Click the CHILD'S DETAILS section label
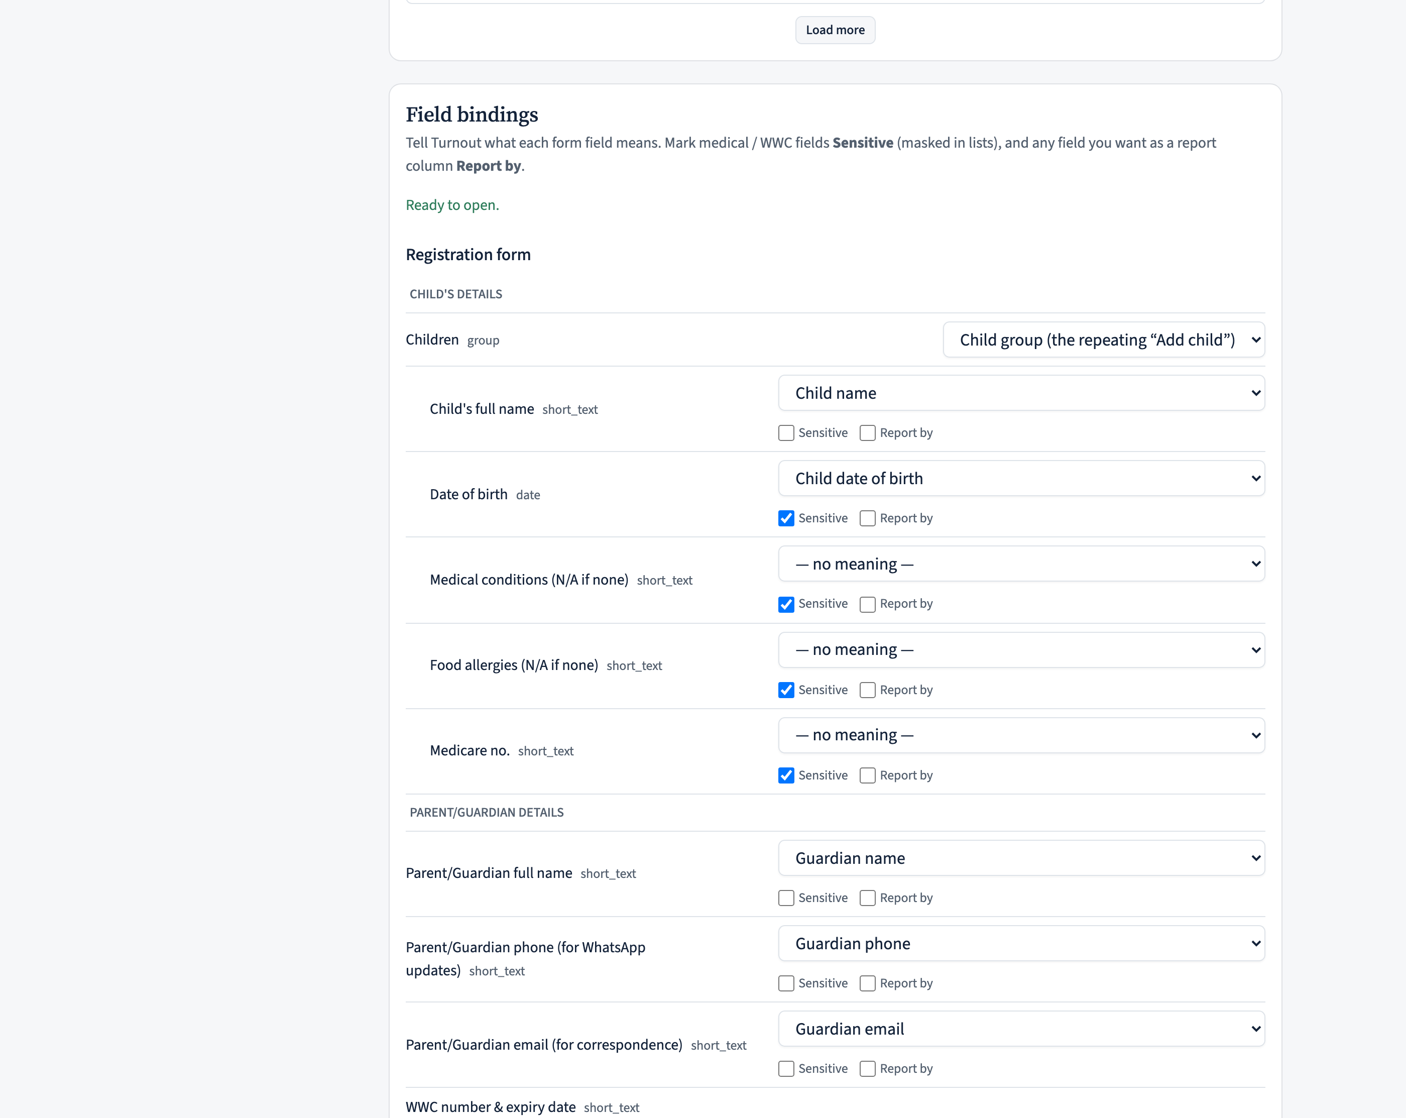 pos(455,294)
